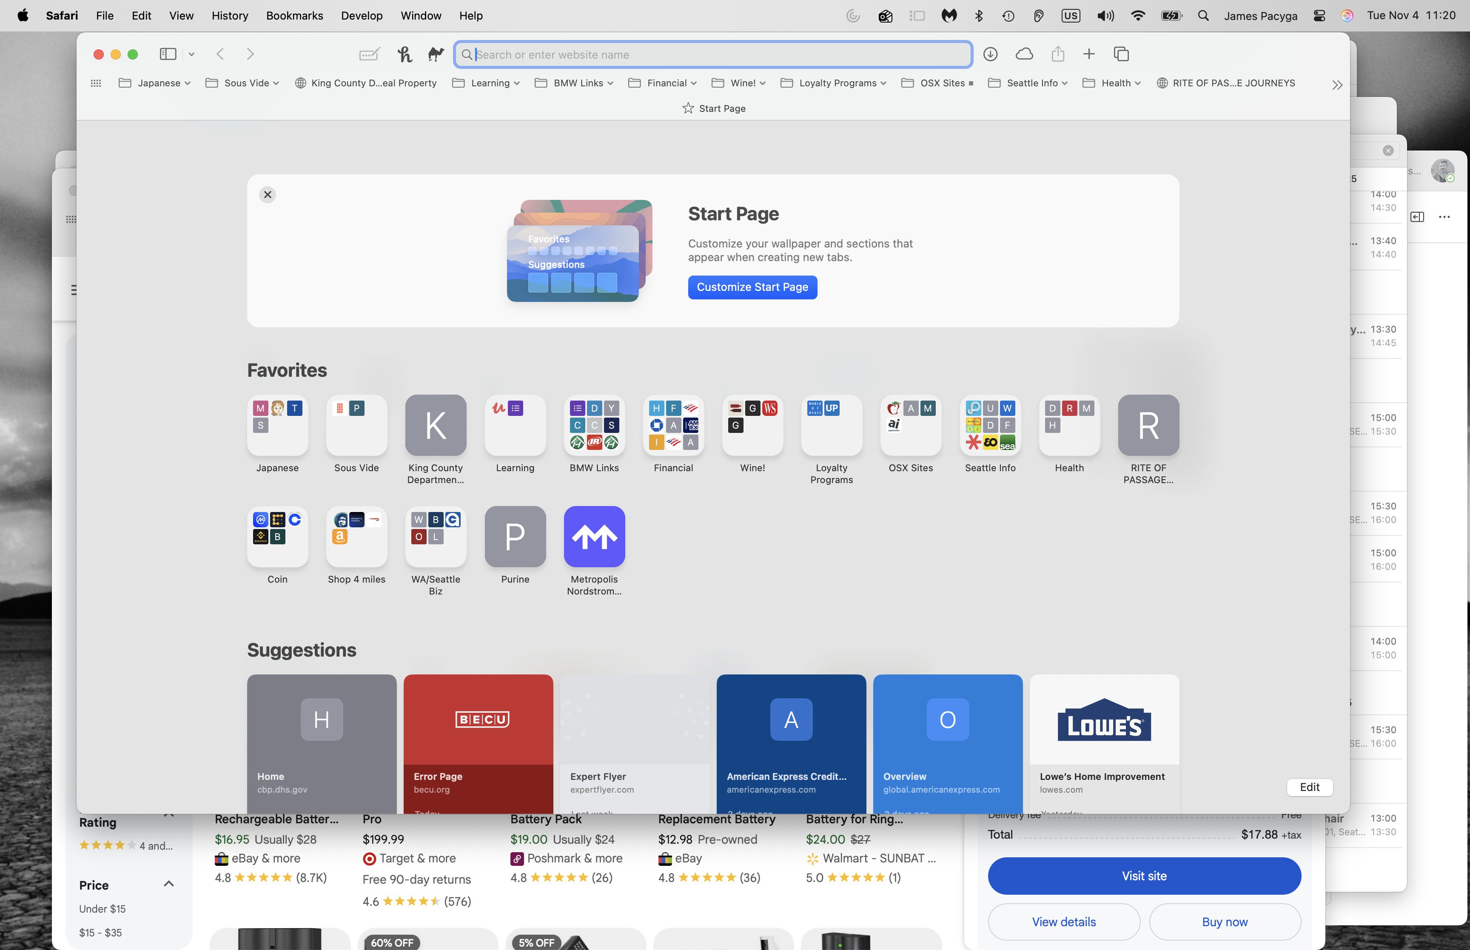Open the Bookmarks menu

[294, 15]
